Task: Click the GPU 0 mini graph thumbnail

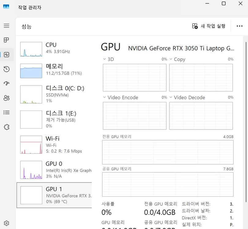Action: (x=31, y=170)
